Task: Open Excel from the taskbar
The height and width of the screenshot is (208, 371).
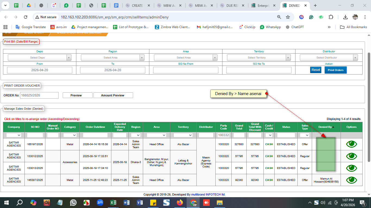Action: coord(113,203)
